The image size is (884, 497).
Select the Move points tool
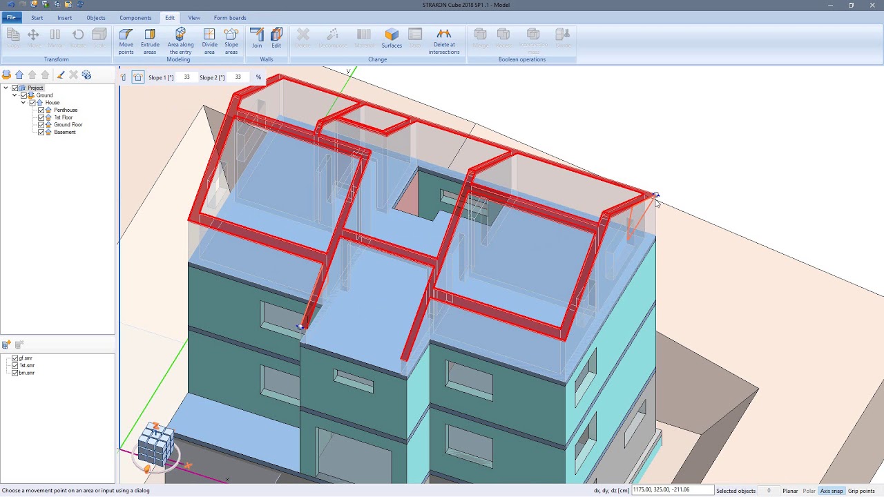point(126,41)
